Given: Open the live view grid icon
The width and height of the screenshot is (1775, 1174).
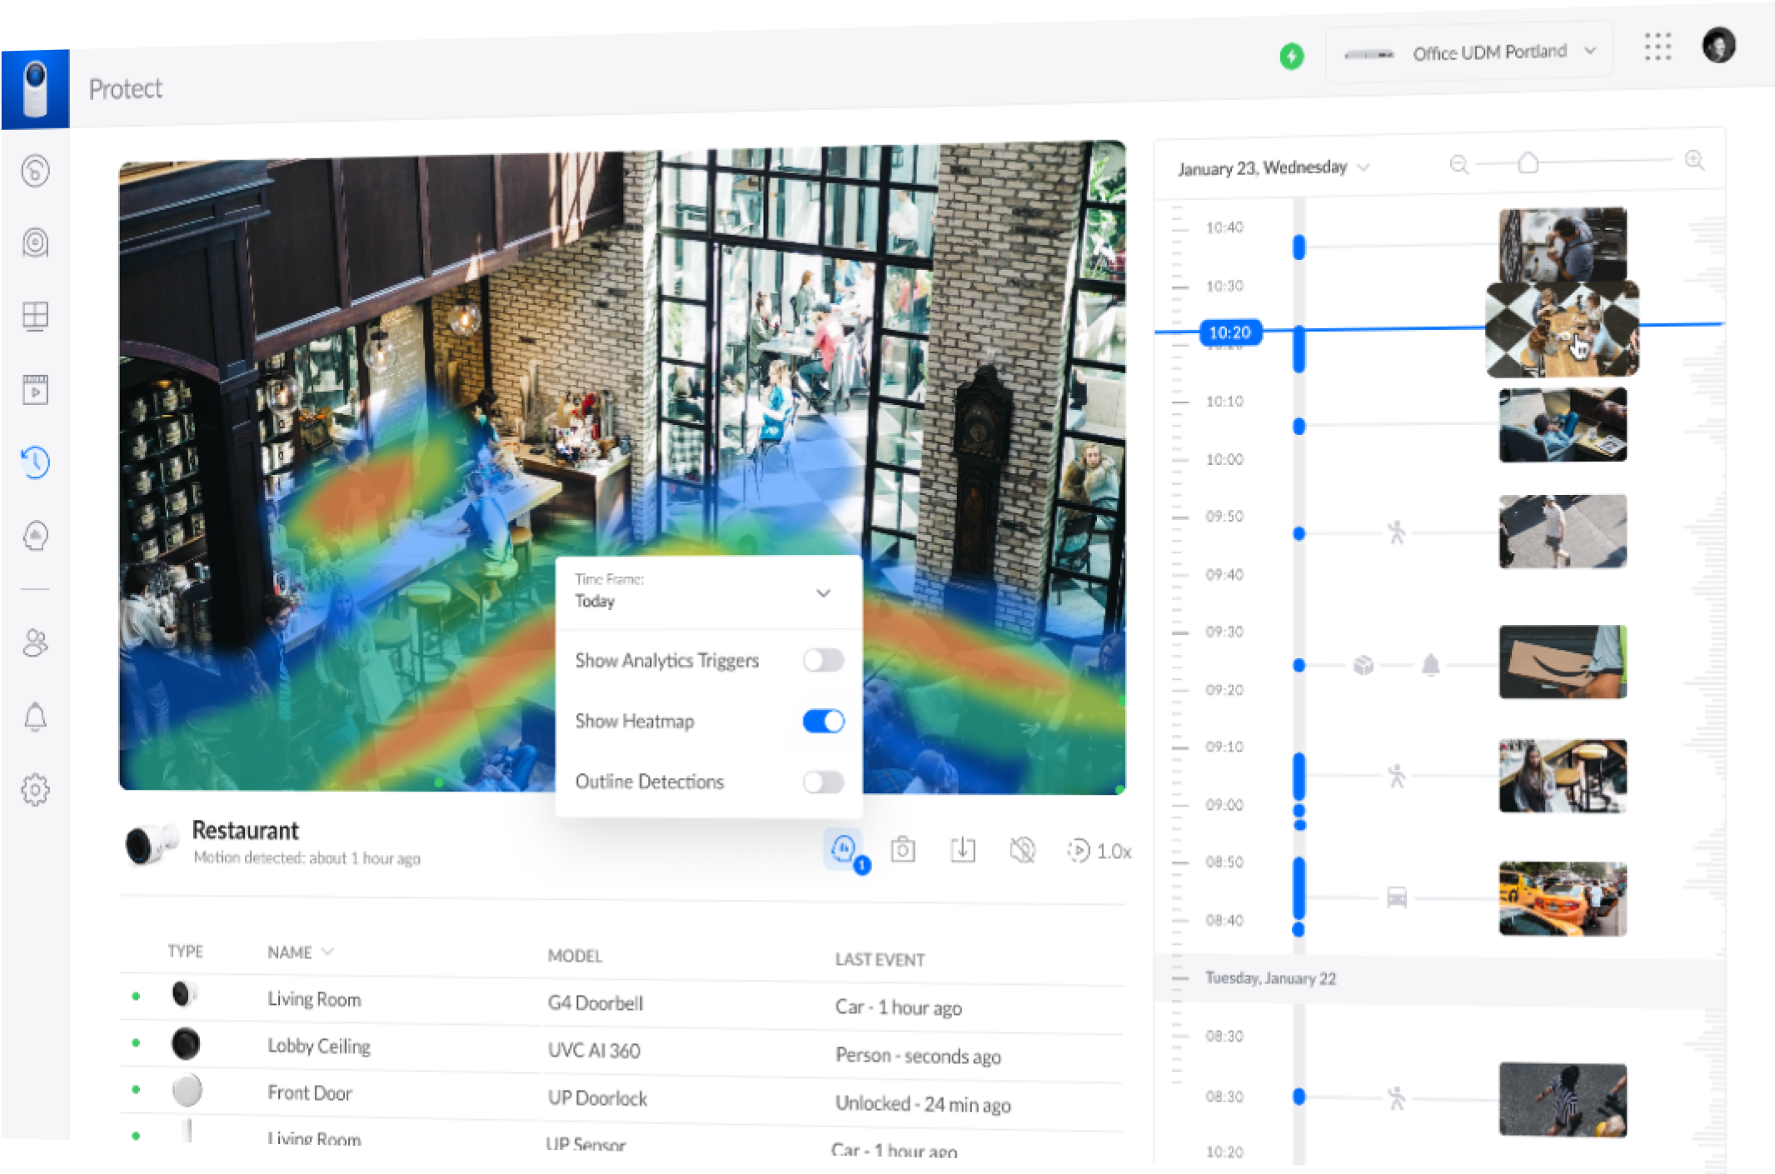Looking at the screenshot, I should 35,316.
